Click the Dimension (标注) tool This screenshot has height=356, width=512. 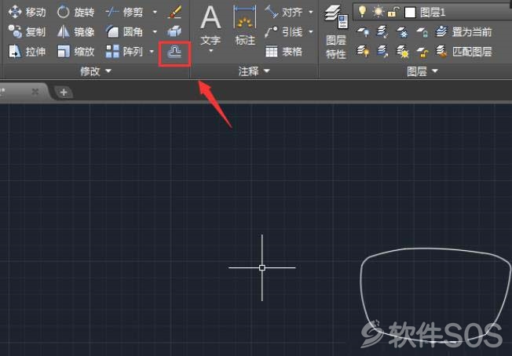[x=245, y=25]
